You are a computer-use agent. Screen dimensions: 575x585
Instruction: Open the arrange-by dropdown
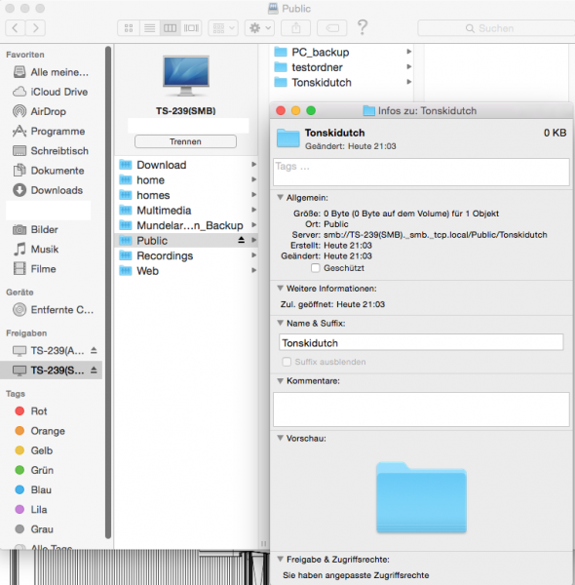pos(223,28)
